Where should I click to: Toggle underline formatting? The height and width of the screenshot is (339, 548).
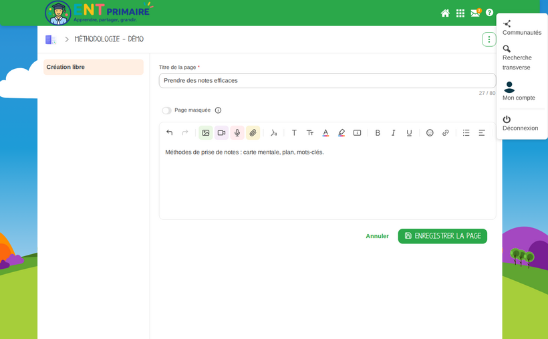click(x=409, y=132)
